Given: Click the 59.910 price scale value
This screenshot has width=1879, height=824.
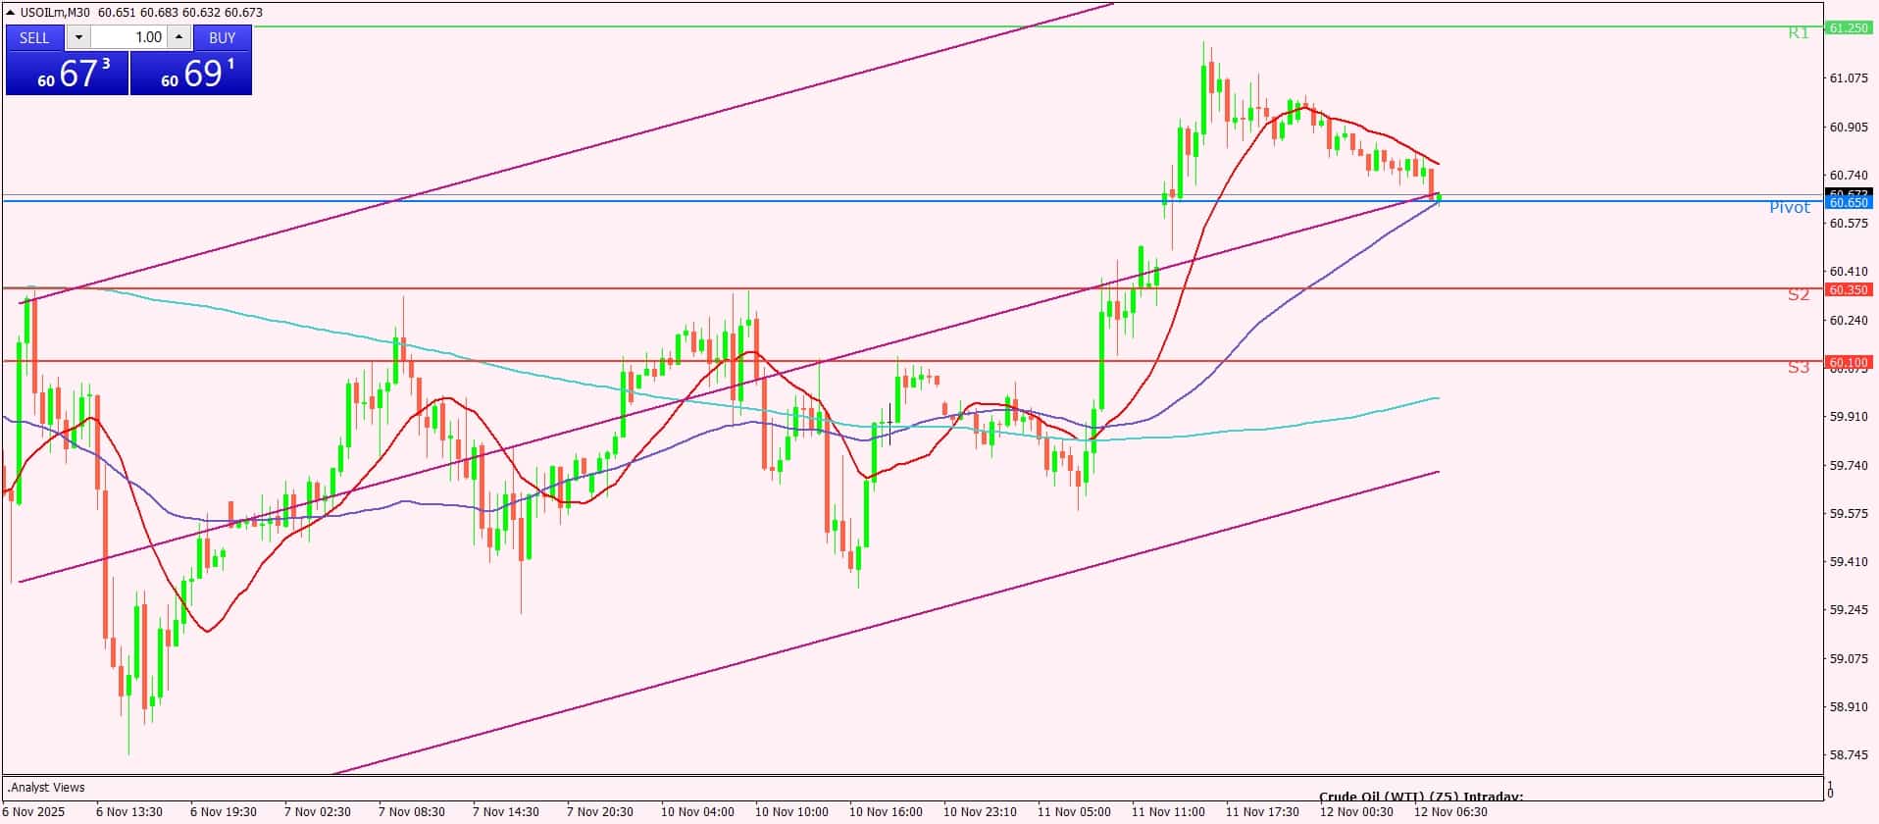Looking at the screenshot, I should click(1849, 416).
